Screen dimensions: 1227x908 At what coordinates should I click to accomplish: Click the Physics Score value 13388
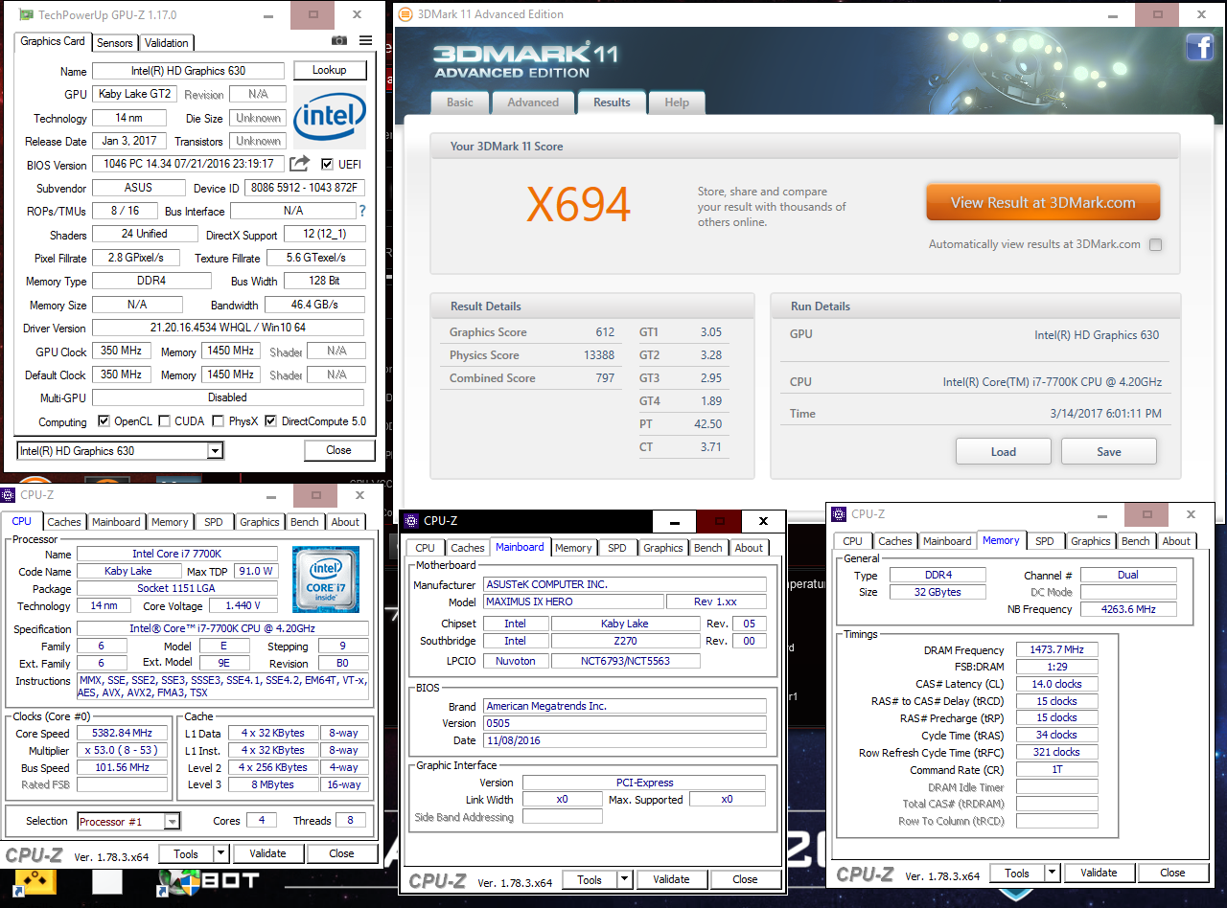tap(598, 355)
